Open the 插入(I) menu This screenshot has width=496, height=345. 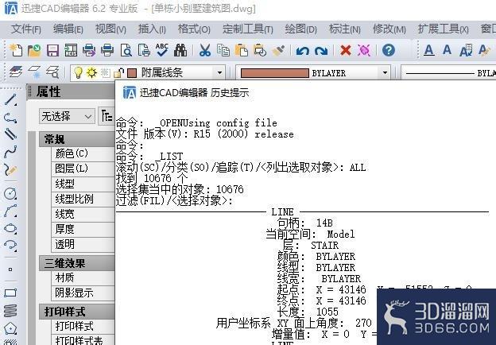click(x=152, y=29)
